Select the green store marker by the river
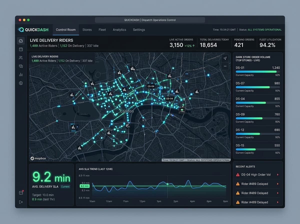Image resolution: width=300 pixels, height=224 pixels. (182, 110)
